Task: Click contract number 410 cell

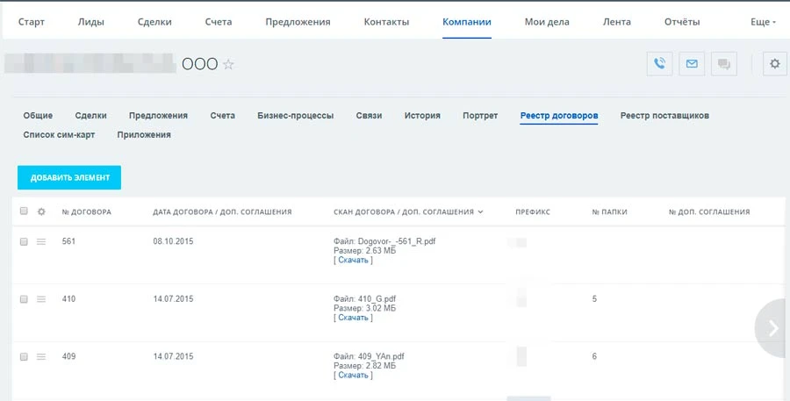Action: [68, 299]
